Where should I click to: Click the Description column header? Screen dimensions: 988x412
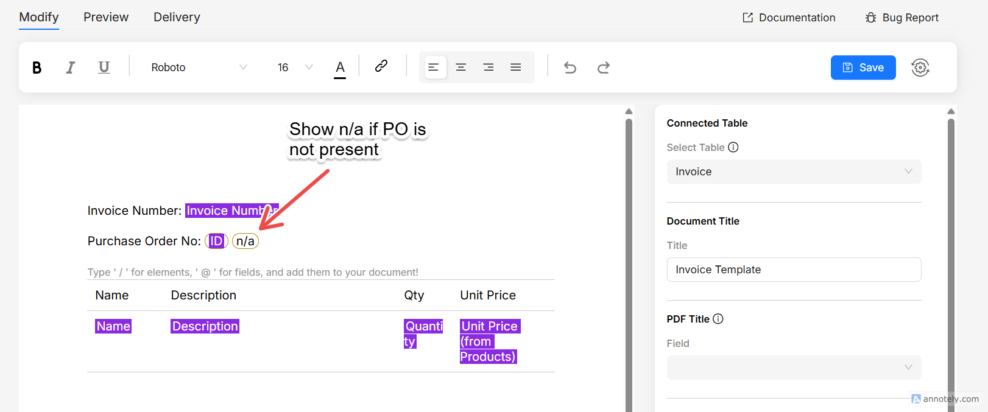(x=203, y=295)
